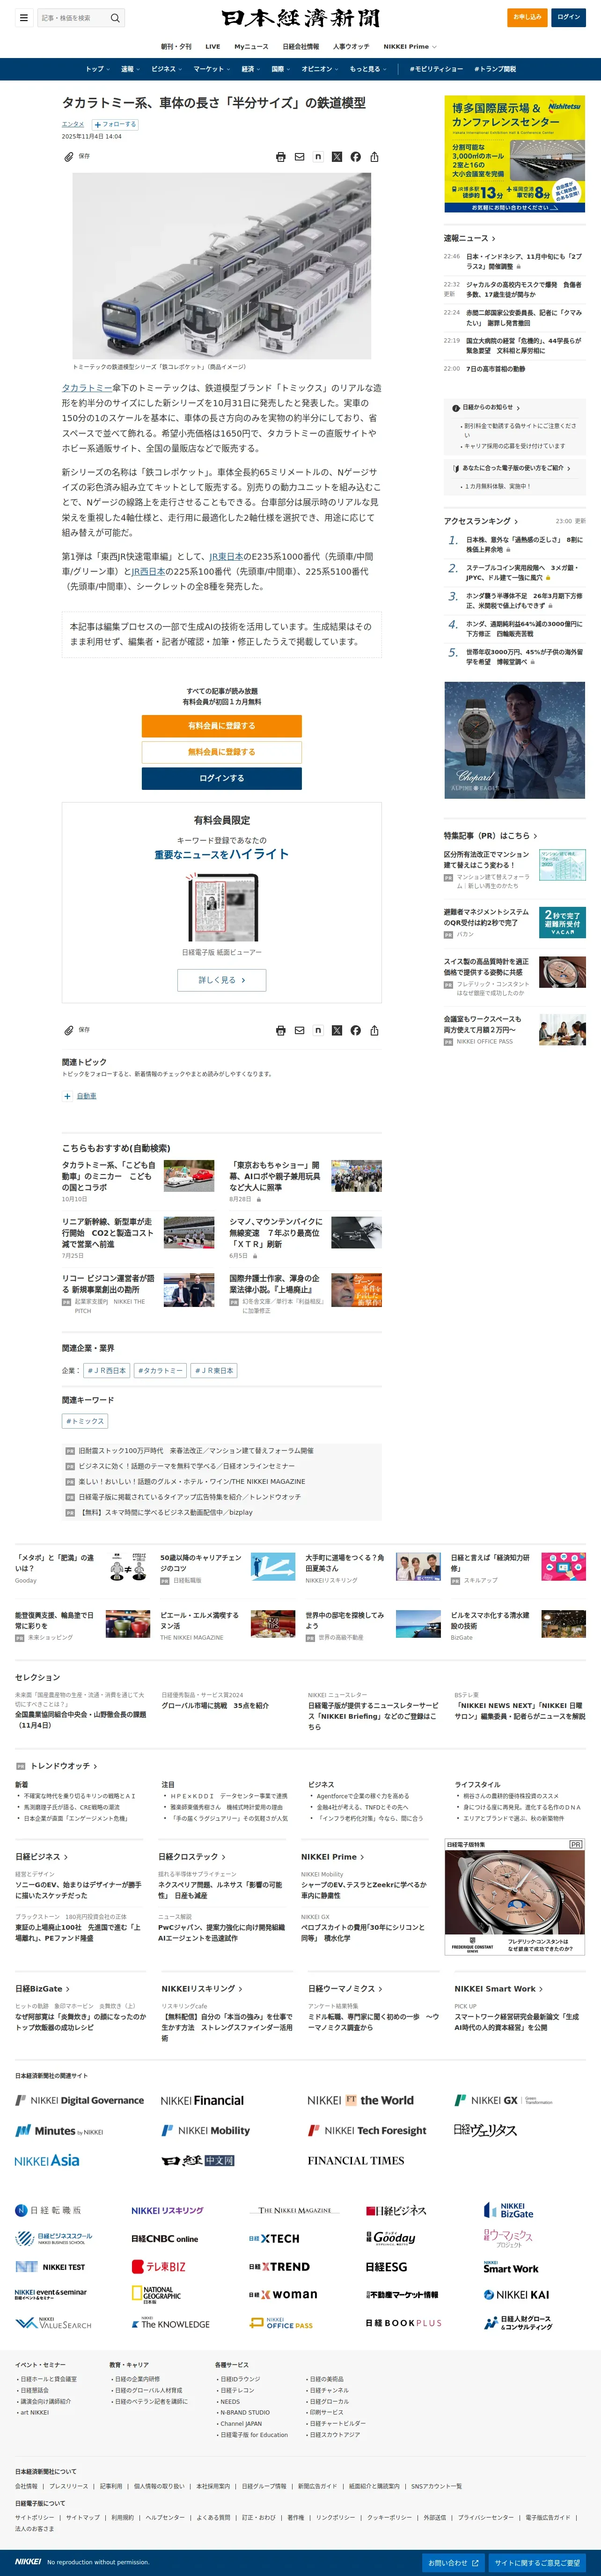Share on X using icon above 関連トピック
The image size is (601, 2576).
tap(337, 1030)
